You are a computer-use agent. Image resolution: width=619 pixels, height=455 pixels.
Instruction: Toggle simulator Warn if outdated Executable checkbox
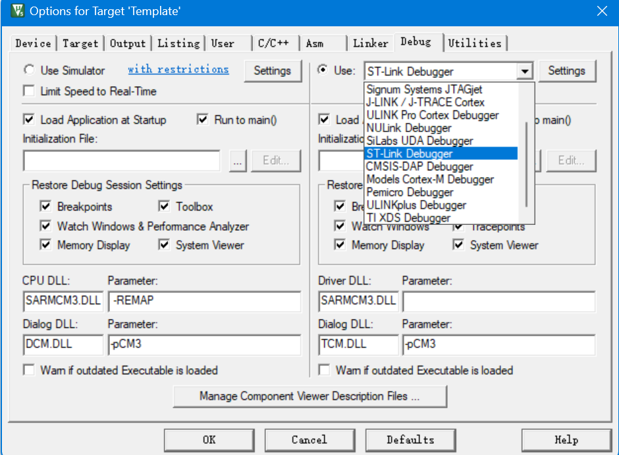coord(29,370)
